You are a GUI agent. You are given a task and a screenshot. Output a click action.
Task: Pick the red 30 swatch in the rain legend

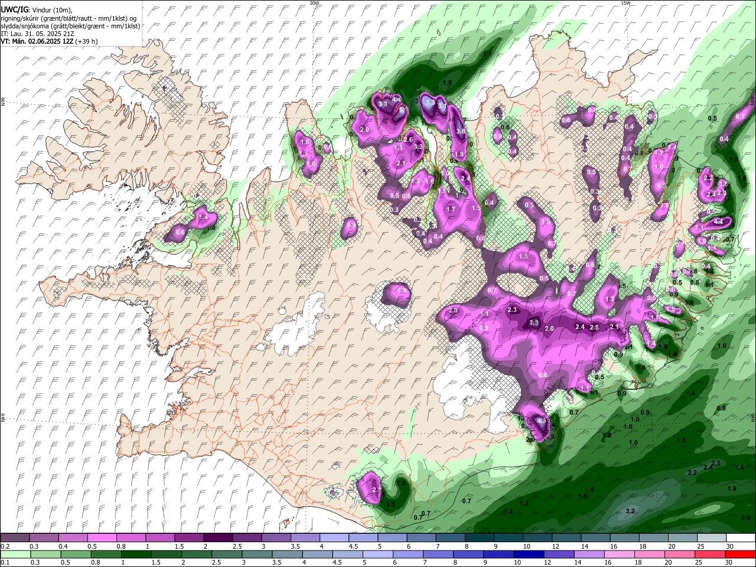click(741, 555)
